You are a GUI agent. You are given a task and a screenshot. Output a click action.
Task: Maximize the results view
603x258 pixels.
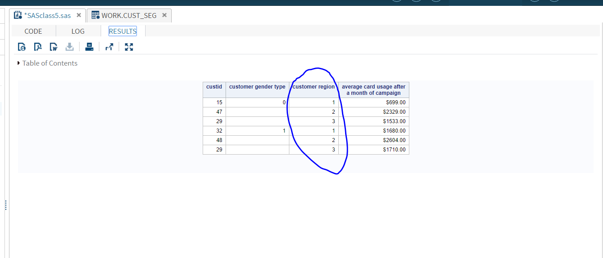[x=129, y=47]
